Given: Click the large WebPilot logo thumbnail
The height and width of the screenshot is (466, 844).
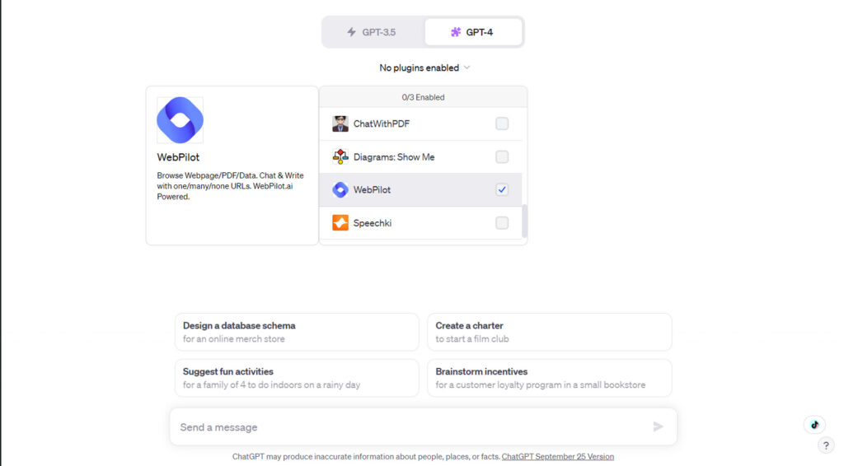Looking at the screenshot, I should [x=180, y=120].
